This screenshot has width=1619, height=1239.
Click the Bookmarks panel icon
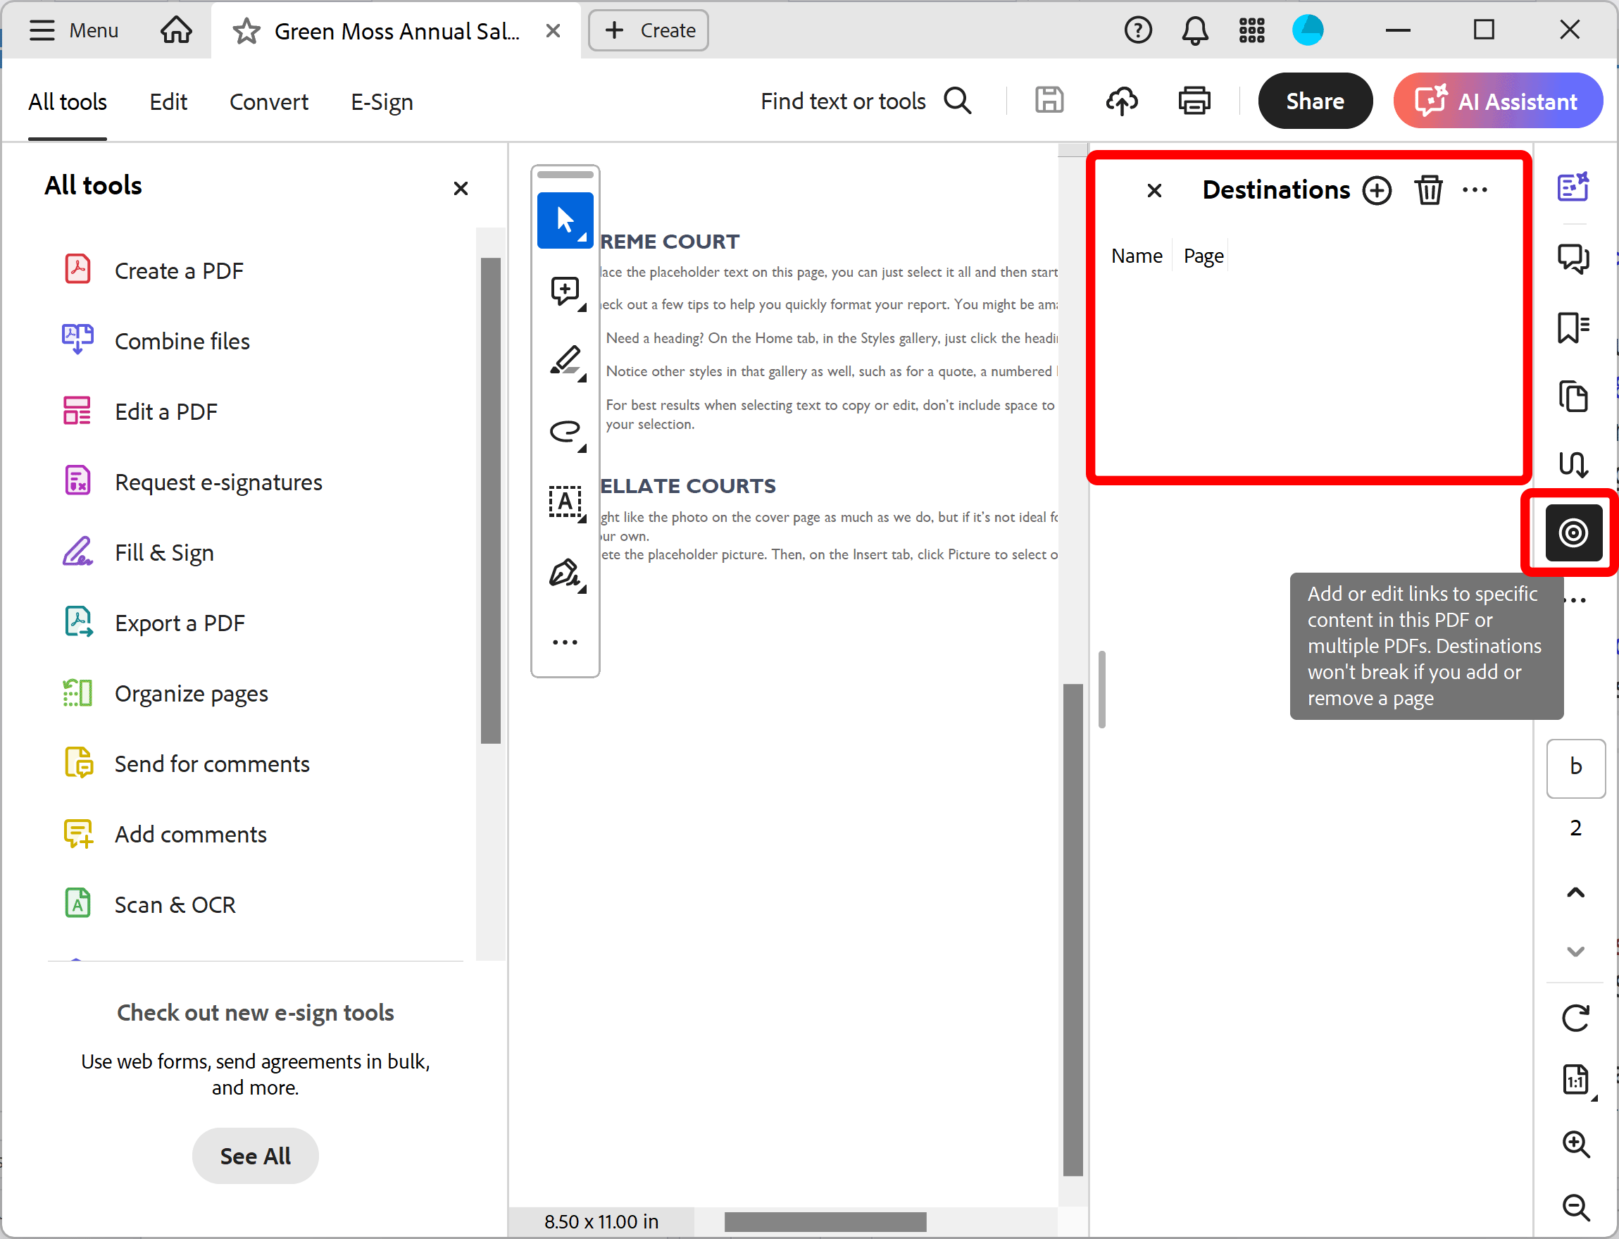click(x=1575, y=327)
